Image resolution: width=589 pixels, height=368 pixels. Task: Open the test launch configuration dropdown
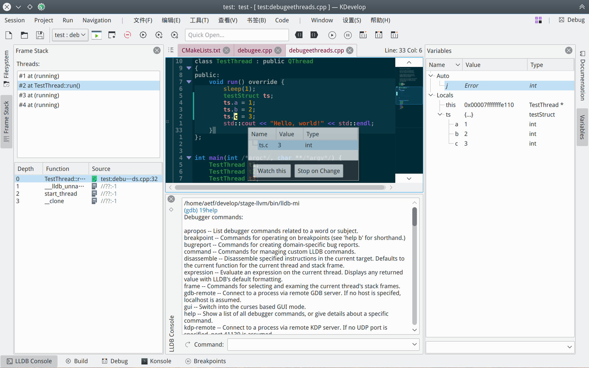pos(70,35)
